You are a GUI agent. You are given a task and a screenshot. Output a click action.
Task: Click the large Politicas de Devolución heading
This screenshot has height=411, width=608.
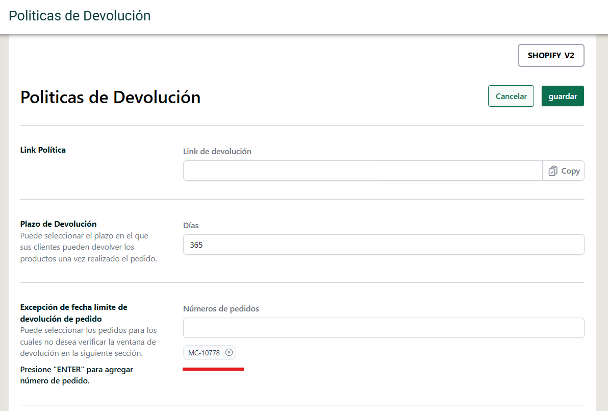click(x=110, y=97)
